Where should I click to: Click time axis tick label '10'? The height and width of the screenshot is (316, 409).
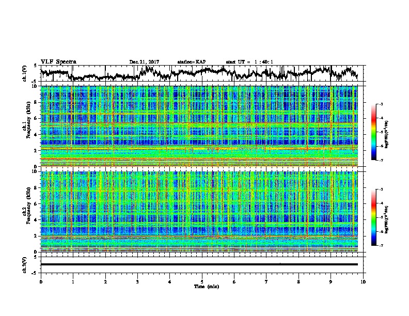(363, 282)
